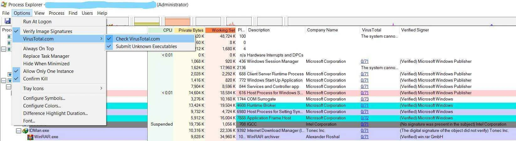Image resolution: width=516 pixels, height=141 pixels.
Task: Open the Users menu
Action: click(87, 13)
